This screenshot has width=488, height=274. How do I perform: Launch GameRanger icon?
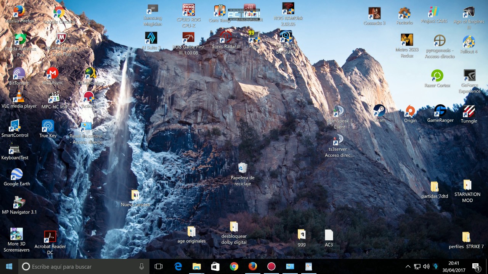440,113
